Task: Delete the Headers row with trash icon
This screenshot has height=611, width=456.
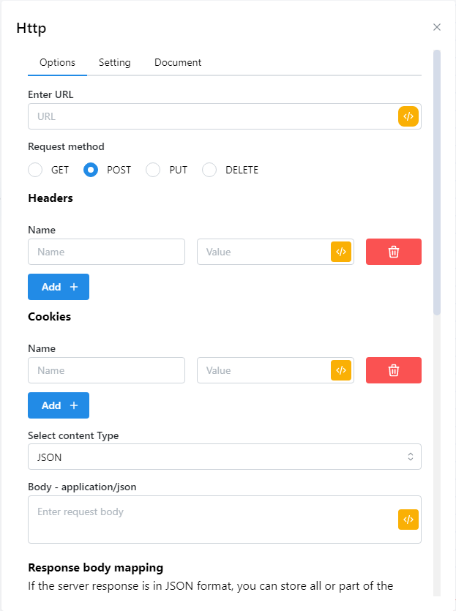Action: pos(394,252)
